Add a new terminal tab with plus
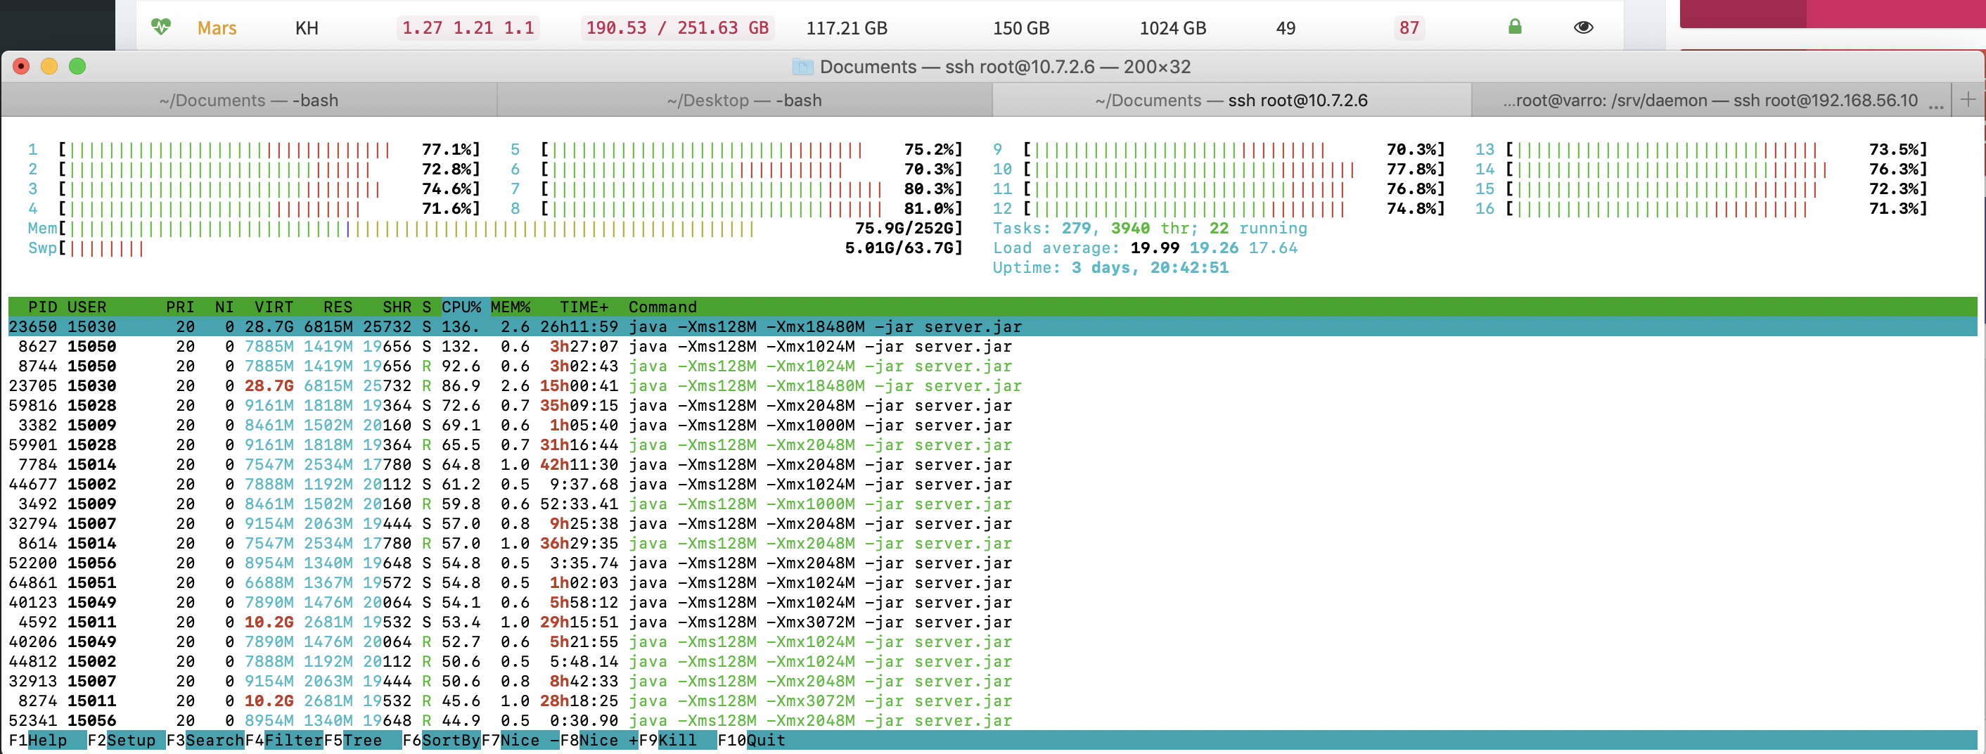This screenshot has width=1986, height=754. [x=1968, y=99]
